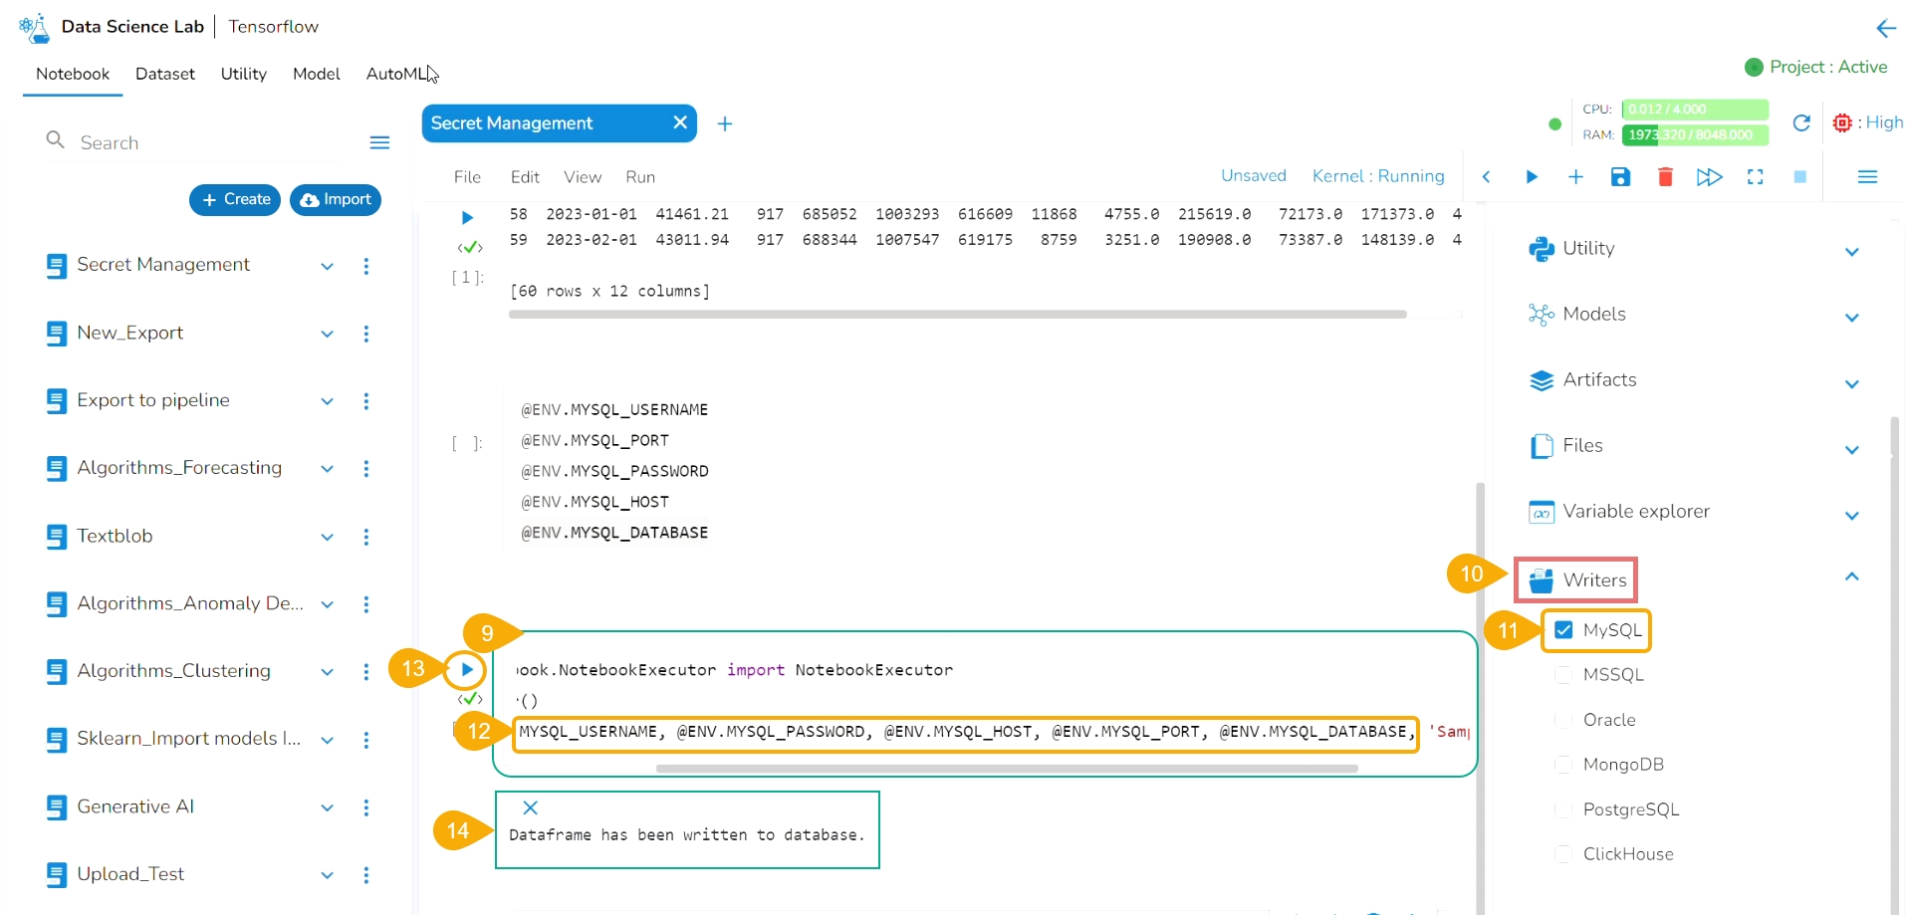Image resolution: width=1906 pixels, height=915 pixels.
Task: Stop kernel execution
Action: pos(1800,177)
